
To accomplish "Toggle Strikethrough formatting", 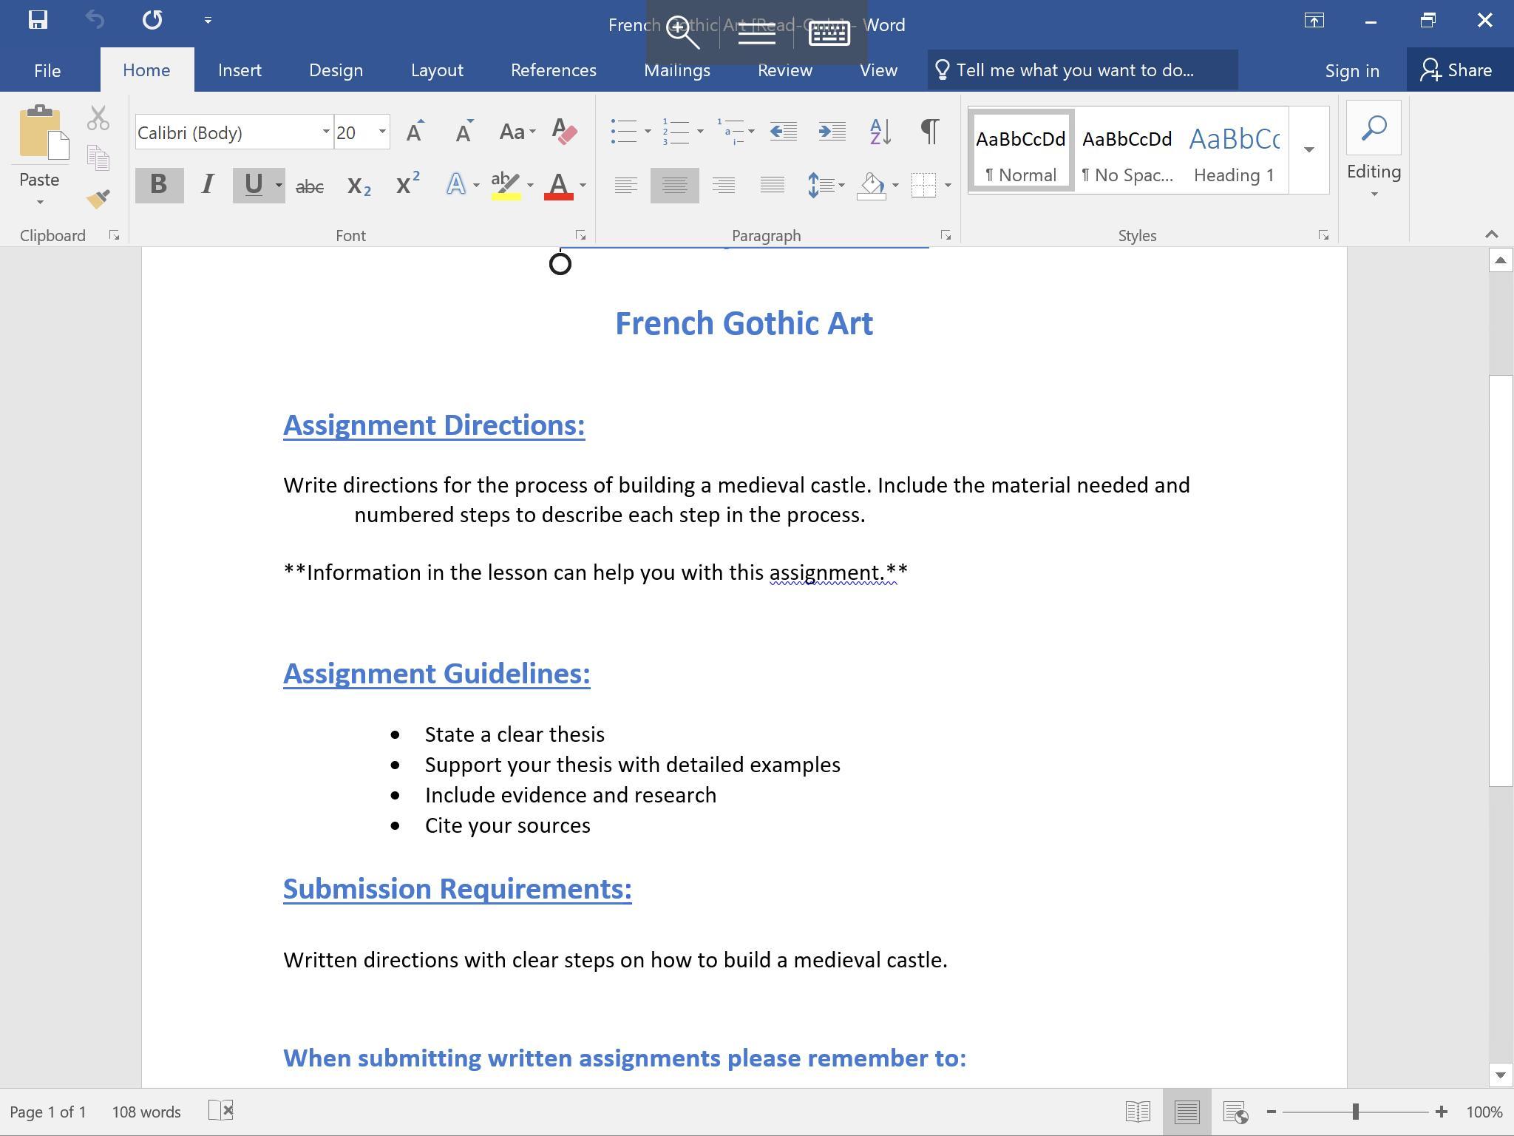I will click(309, 186).
